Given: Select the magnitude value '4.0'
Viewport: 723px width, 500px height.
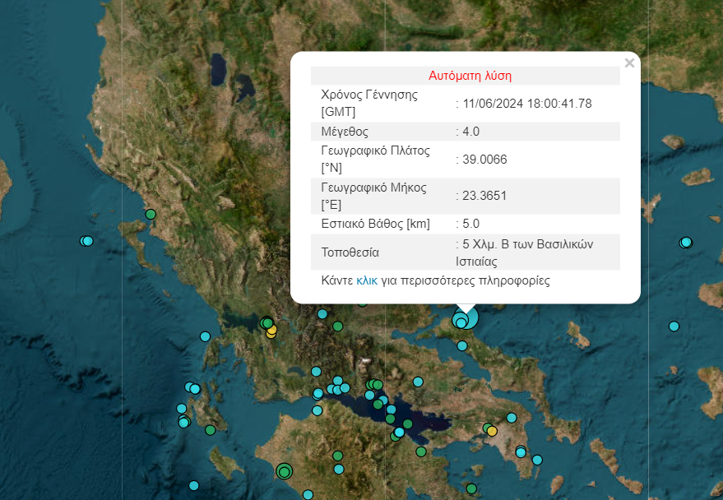Looking at the screenshot, I should [x=470, y=132].
